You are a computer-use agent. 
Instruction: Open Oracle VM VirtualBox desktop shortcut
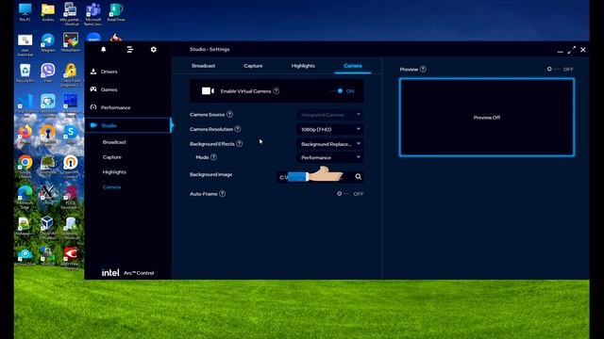coord(48,228)
